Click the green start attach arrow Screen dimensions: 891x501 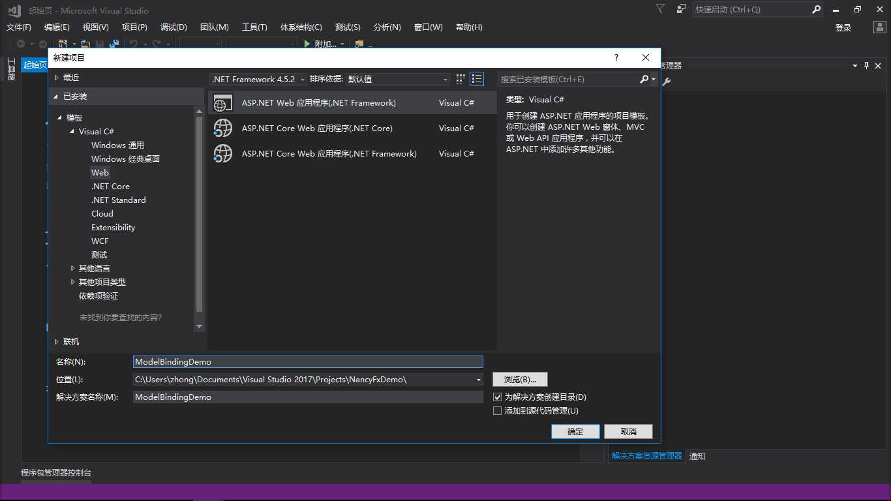pyautogui.click(x=307, y=44)
